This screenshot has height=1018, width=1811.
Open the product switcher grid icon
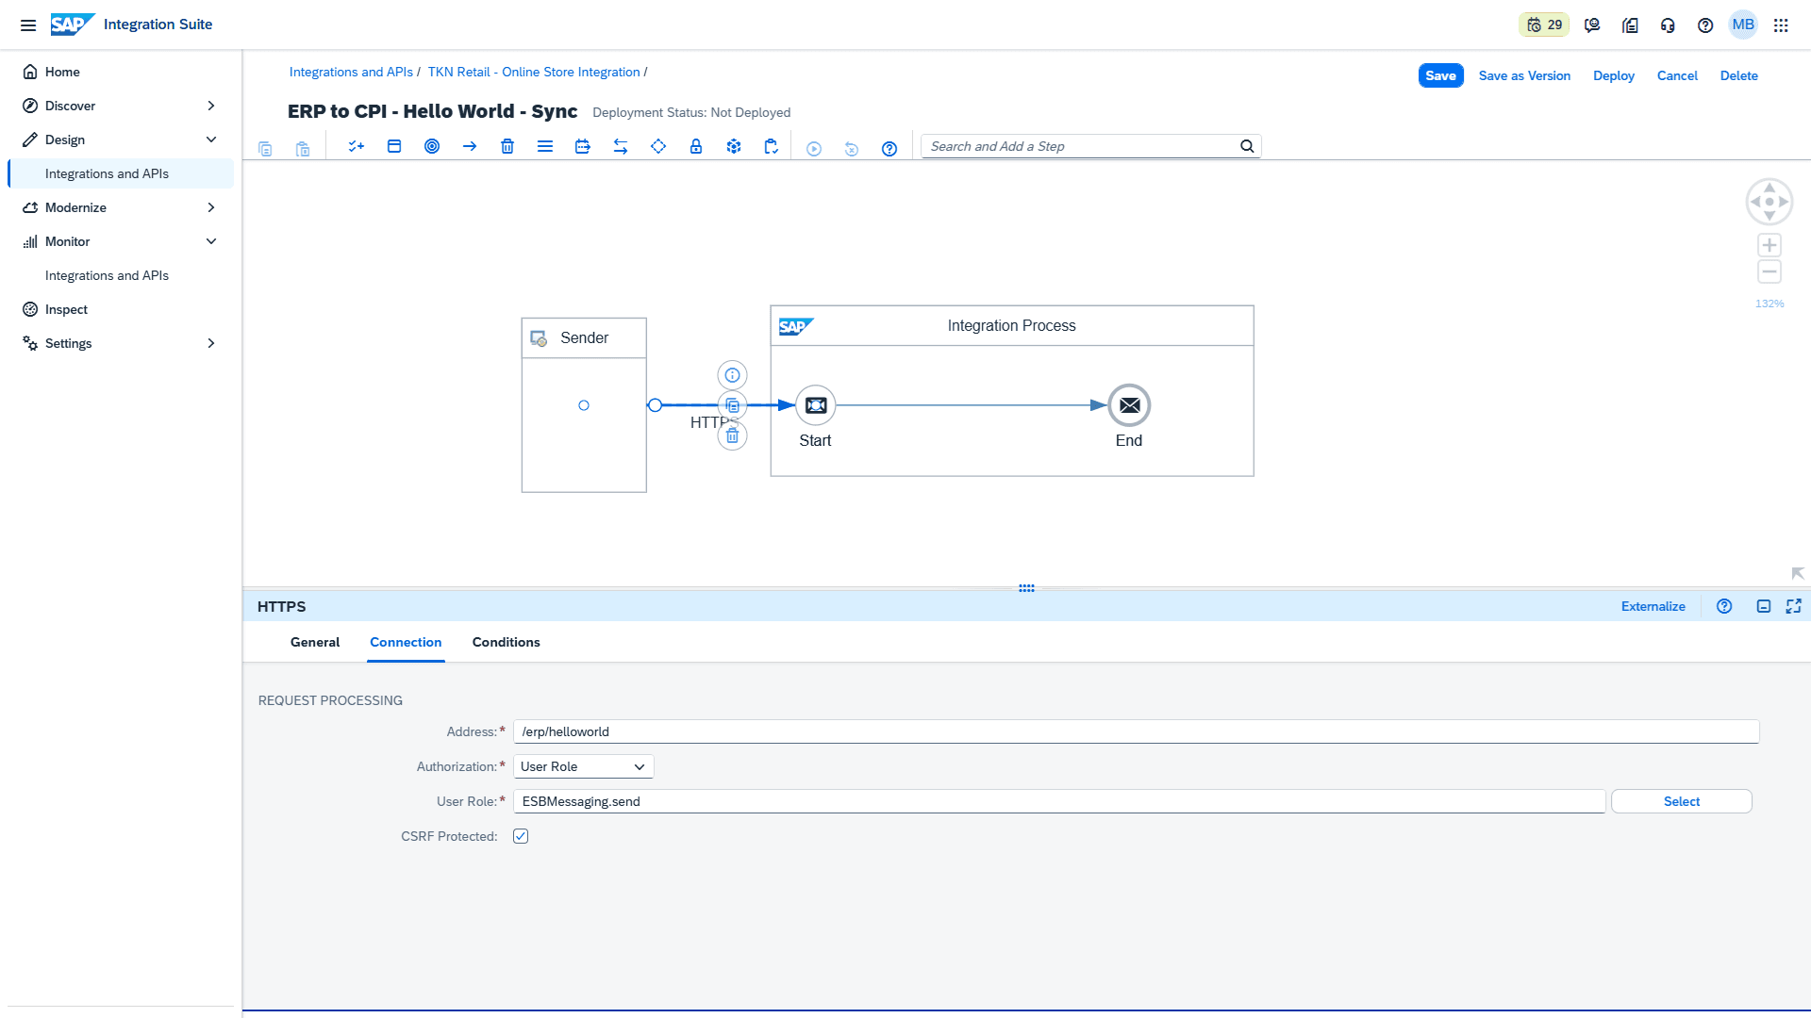point(1781,25)
